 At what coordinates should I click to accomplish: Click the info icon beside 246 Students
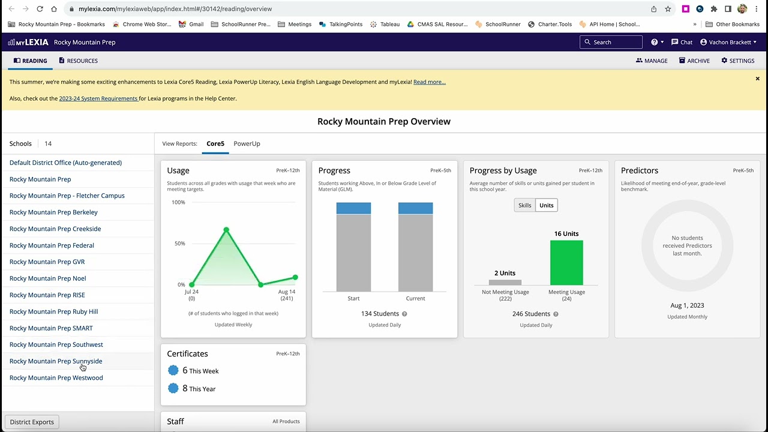(556, 314)
